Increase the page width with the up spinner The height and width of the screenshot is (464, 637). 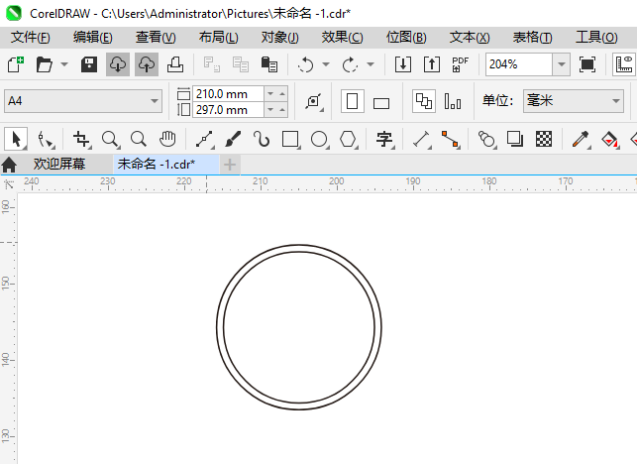click(282, 94)
